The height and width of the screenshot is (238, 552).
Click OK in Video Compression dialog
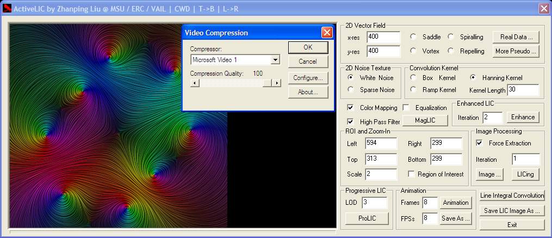308,47
